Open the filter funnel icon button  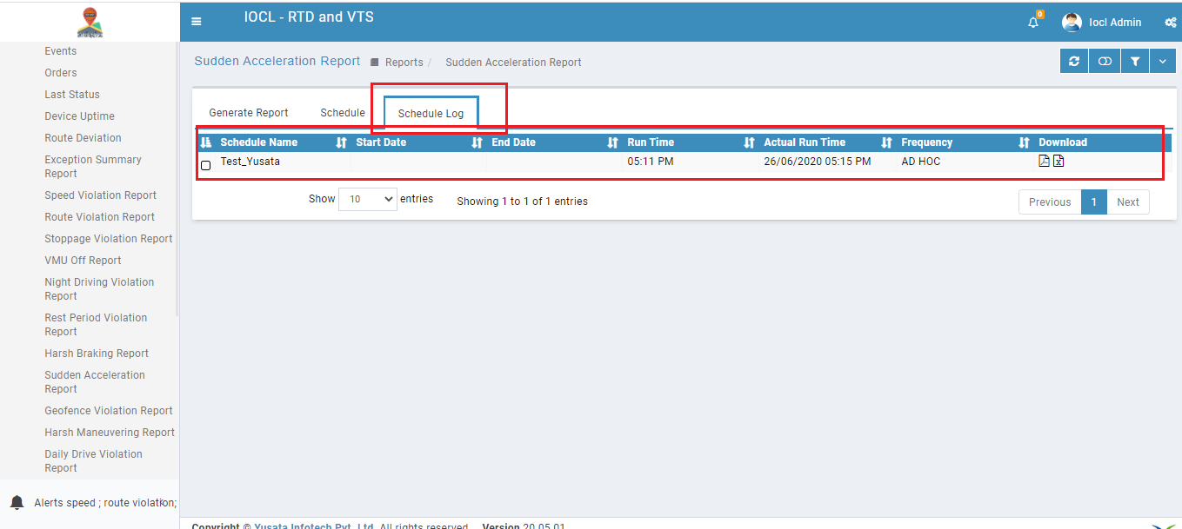pyautogui.click(x=1135, y=62)
